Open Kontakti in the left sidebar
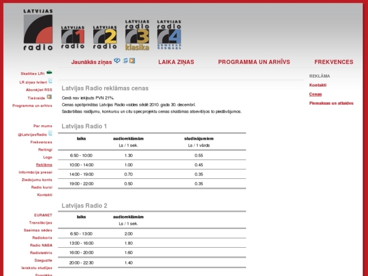Screen dimensions: 368x276 point(45,195)
